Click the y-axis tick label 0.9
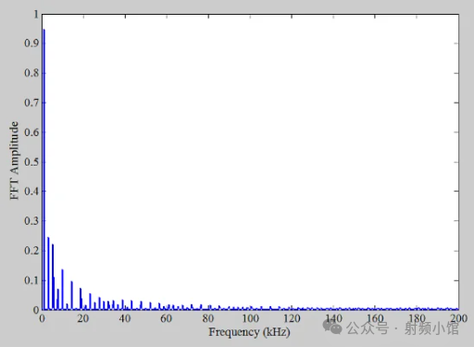 tap(31, 43)
